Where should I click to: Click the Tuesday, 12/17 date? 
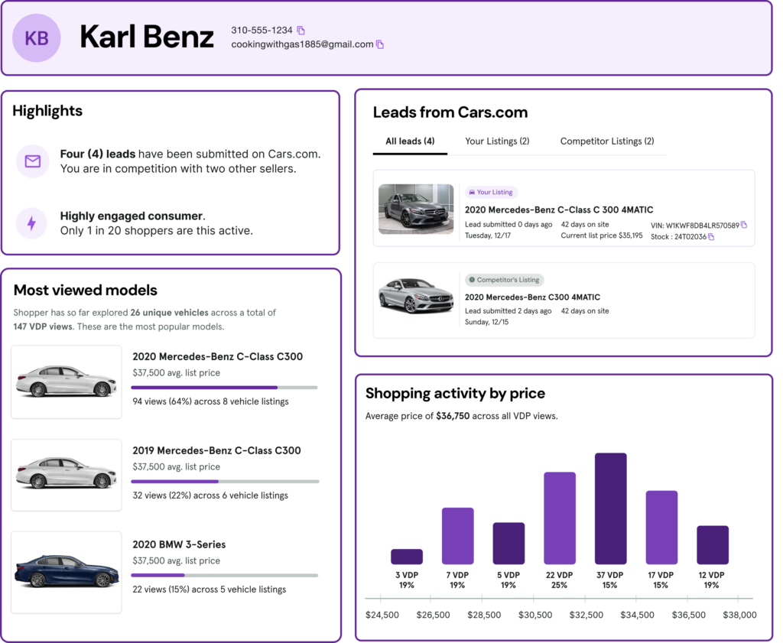(488, 235)
